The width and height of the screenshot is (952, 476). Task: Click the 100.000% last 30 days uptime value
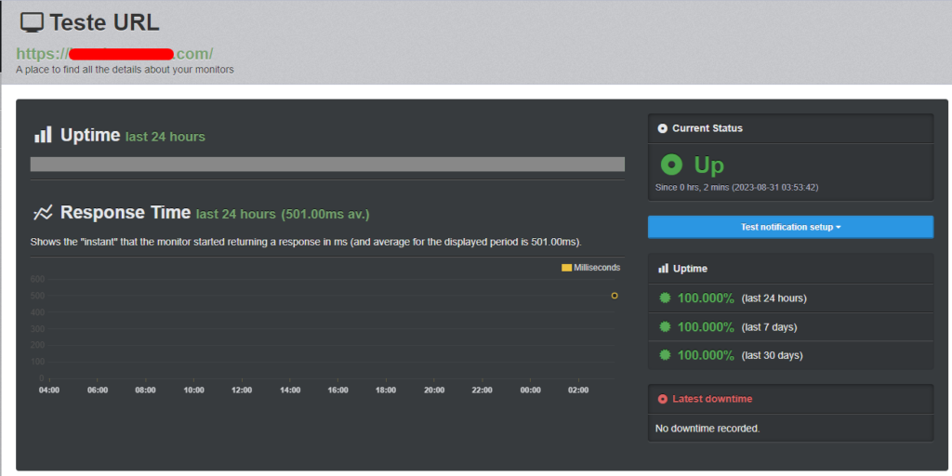pos(706,355)
